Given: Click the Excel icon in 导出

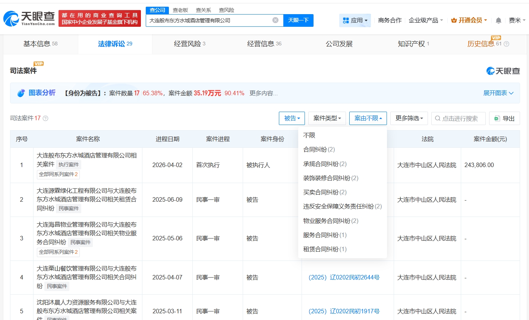Looking at the screenshot, I should (x=497, y=118).
